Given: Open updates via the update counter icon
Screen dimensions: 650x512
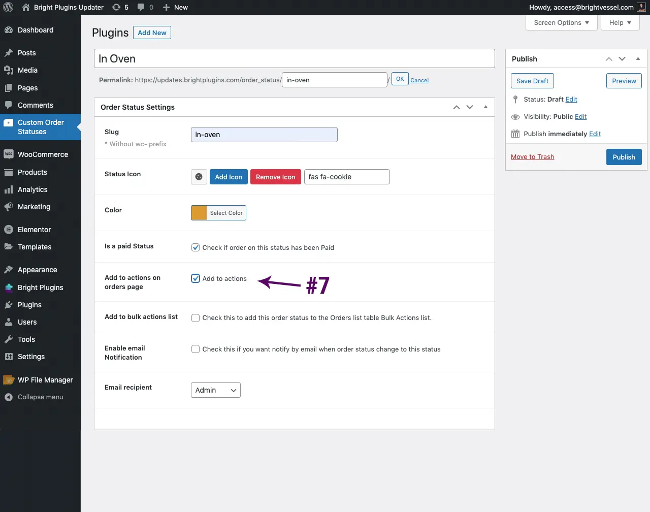Looking at the screenshot, I should [x=117, y=7].
